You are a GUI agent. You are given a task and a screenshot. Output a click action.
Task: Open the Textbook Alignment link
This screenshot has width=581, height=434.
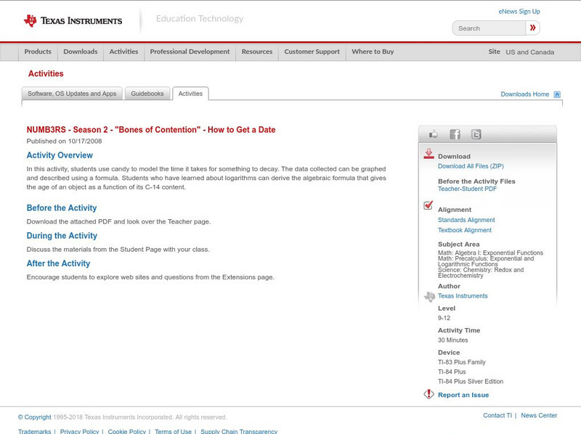coord(465,230)
